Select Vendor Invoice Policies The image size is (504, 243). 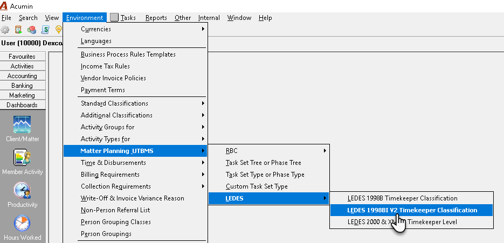135,78
